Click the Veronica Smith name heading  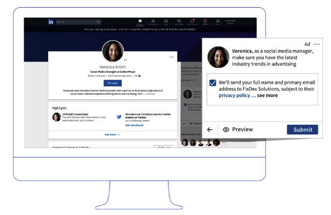(x=112, y=67)
